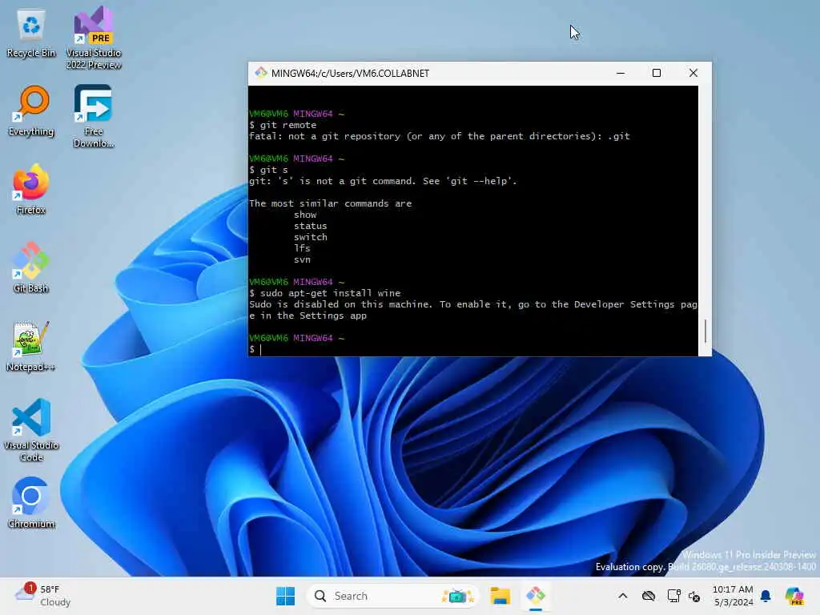
Task: Open the Windows Start menu
Action: coord(286,596)
